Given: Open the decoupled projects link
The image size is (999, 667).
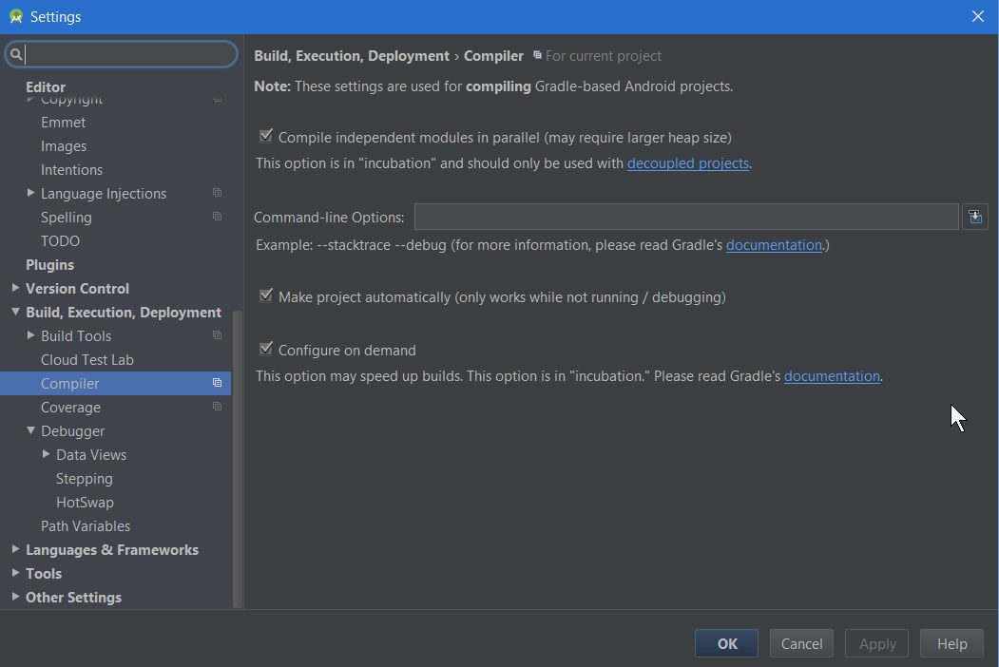Looking at the screenshot, I should (687, 163).
